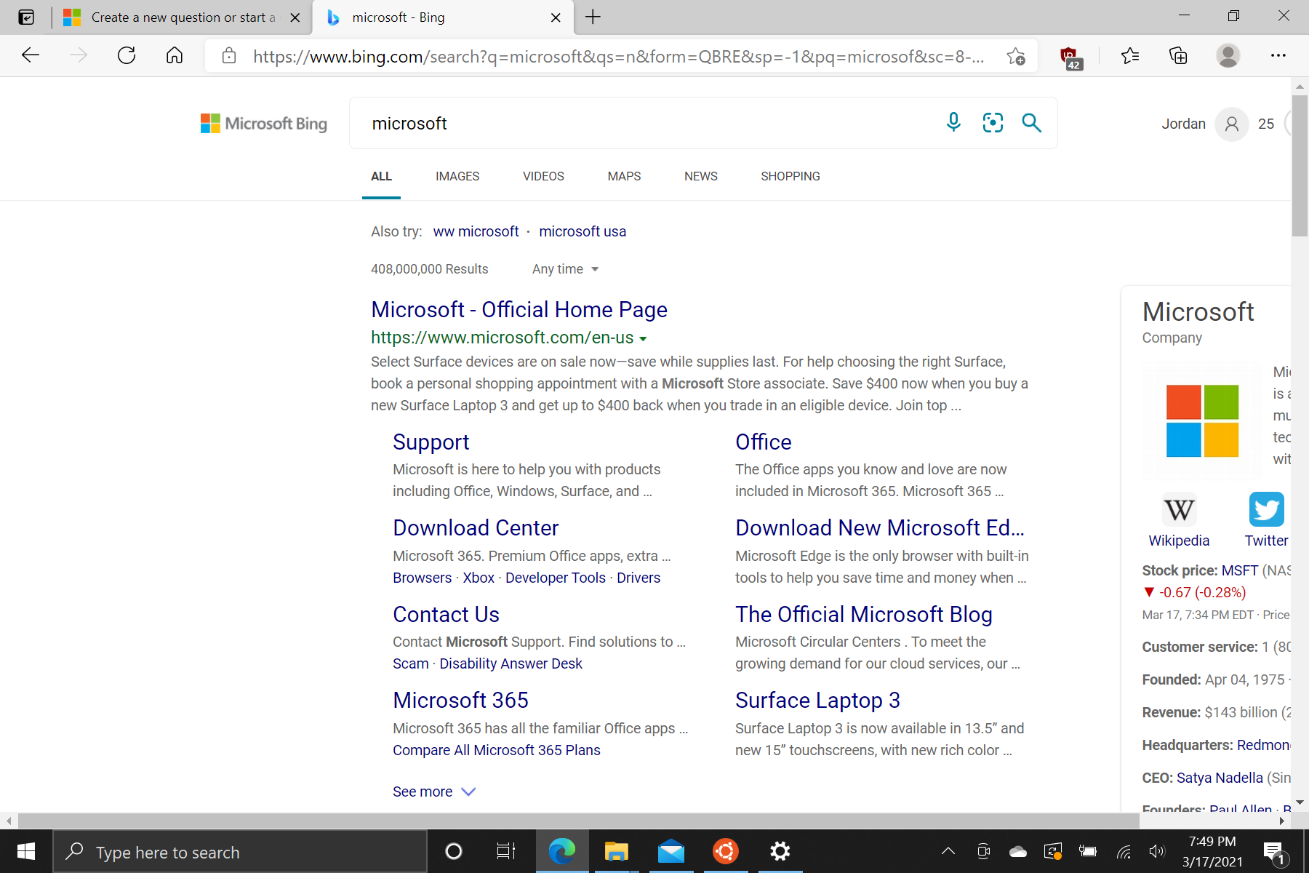Expand See more sitelinks

434,792
